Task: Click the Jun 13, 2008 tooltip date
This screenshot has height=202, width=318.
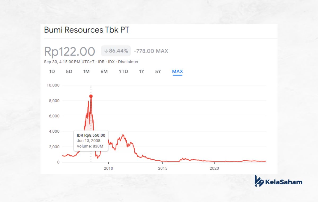Action: click(x=89, y=141)
